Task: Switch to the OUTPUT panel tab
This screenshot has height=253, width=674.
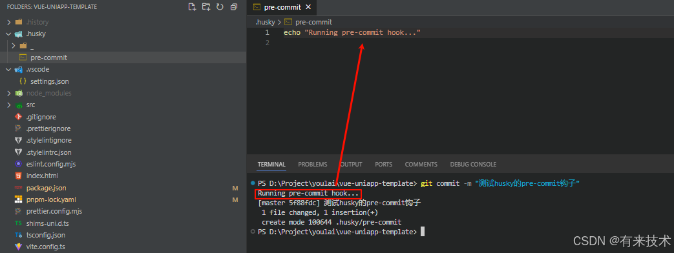Action: (x=351, y=165)
